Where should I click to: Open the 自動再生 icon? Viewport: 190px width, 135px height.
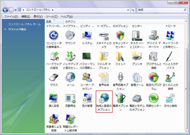(70, 99)
